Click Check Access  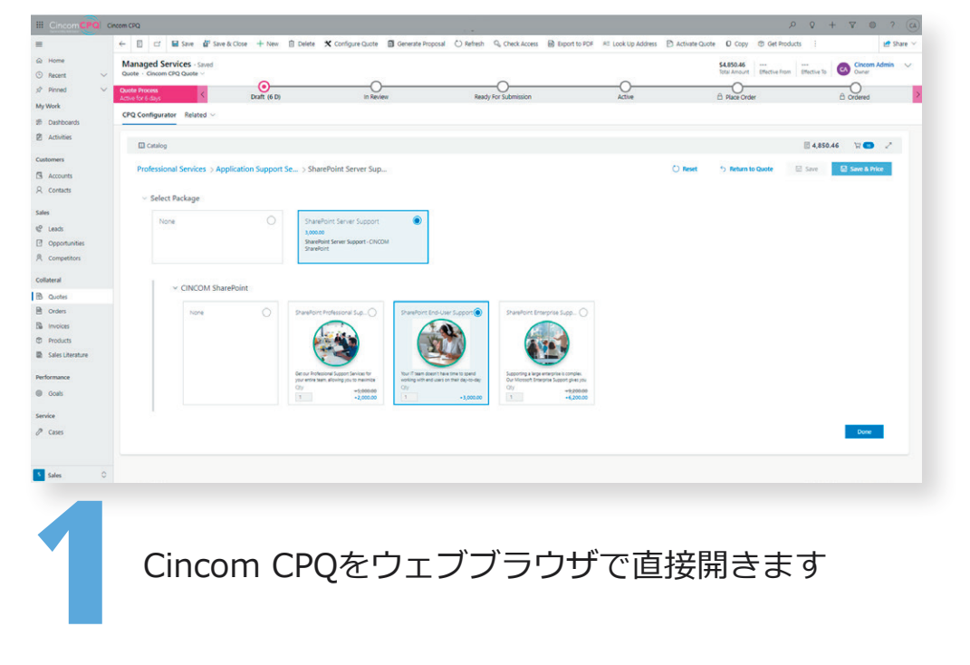515,43
